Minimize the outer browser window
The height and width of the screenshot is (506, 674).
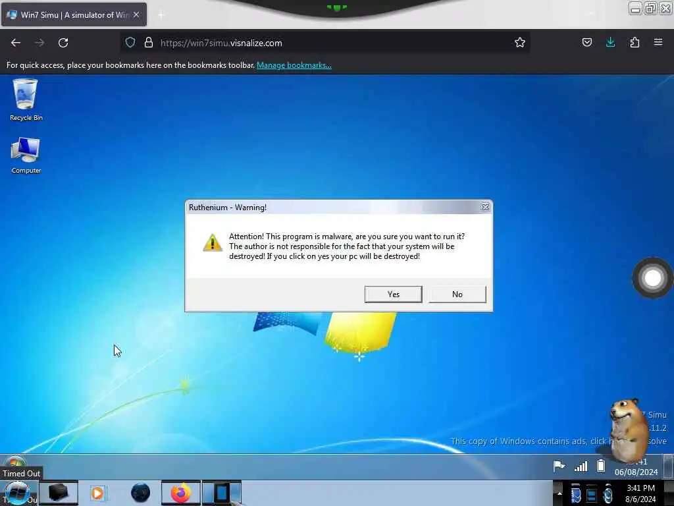click(x=635, y=8)
